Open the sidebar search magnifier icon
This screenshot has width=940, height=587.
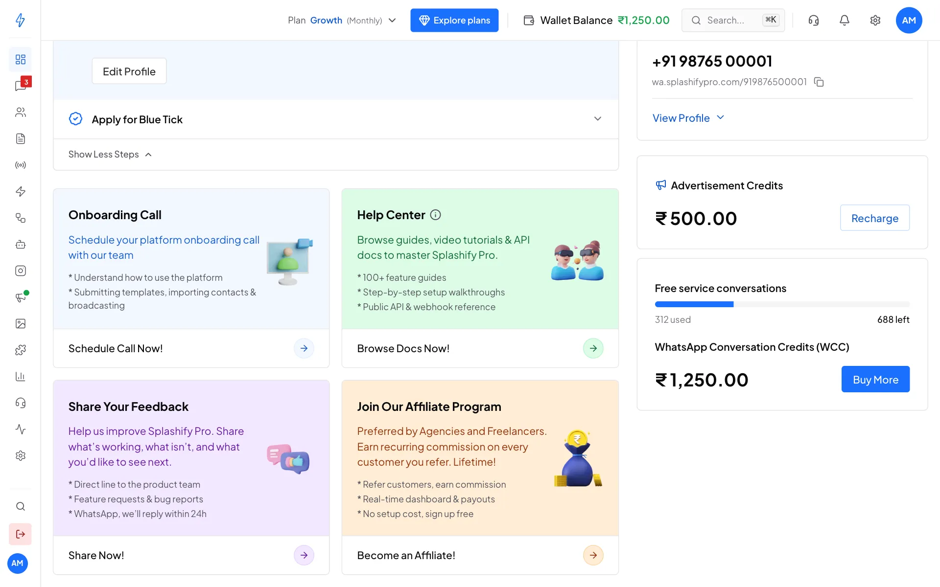point(20,506)
